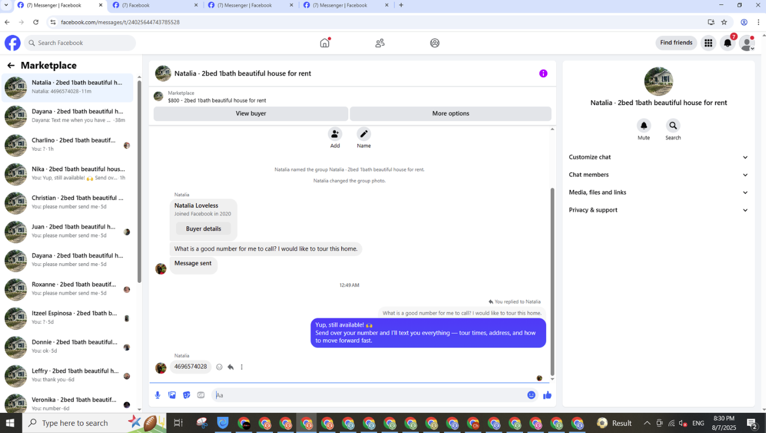Choose a sticker icon
This screenshot has width=766, height=433.
187,395
